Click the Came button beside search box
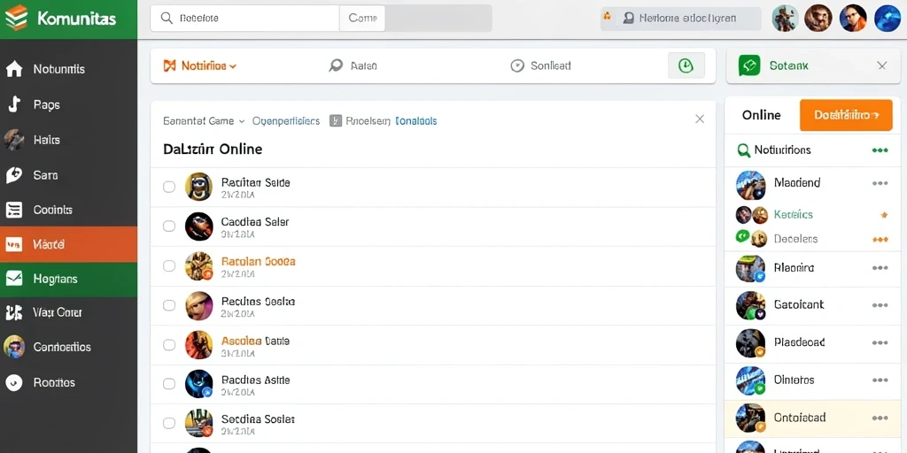The image size is (907, 453). 362,18
